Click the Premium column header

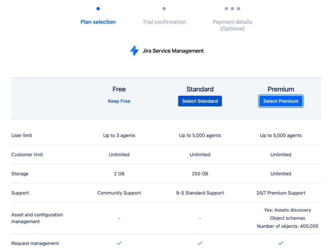coord(281,89)
